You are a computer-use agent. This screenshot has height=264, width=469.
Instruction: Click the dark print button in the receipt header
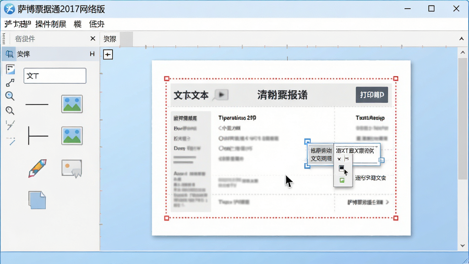[372, 95]
